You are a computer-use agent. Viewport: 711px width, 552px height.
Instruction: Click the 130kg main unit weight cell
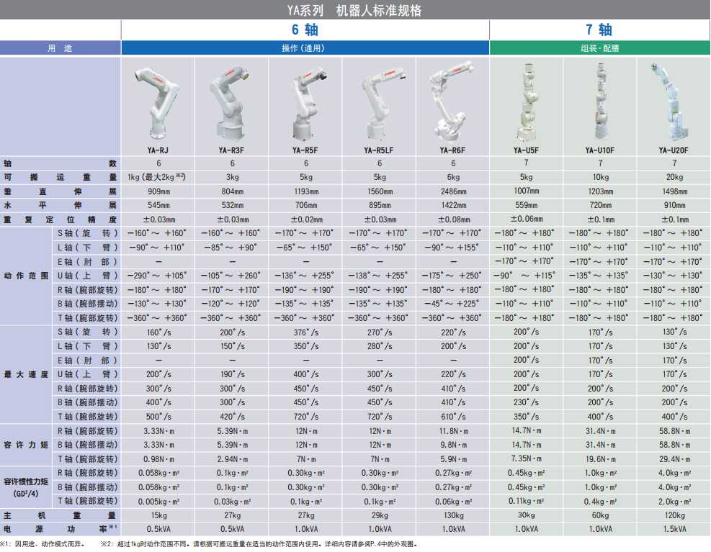(452, 515)
